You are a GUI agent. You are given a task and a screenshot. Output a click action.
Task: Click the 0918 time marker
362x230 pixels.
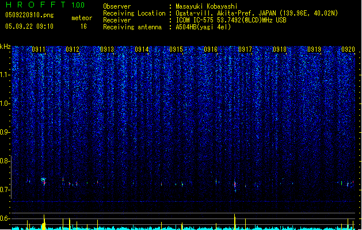280,49
